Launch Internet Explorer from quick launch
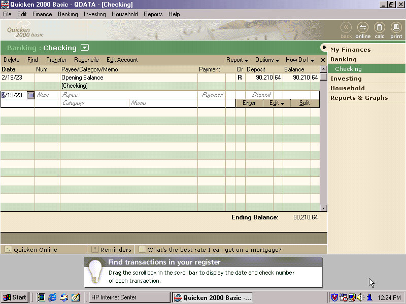The image size is (406, 304). coord(52,297)
